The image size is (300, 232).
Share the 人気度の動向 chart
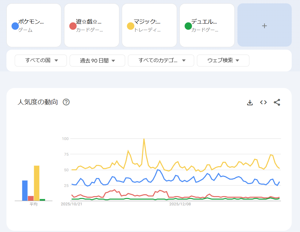click(277, 102)
